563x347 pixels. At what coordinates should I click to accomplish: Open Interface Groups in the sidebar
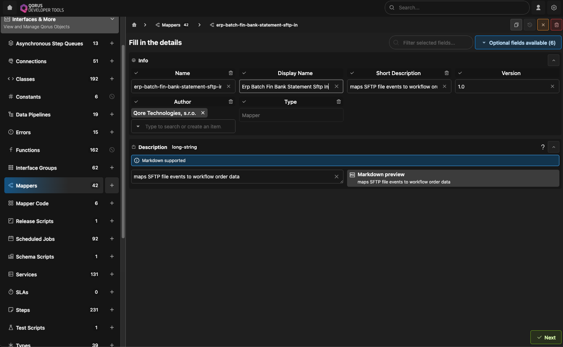(54, 168)
